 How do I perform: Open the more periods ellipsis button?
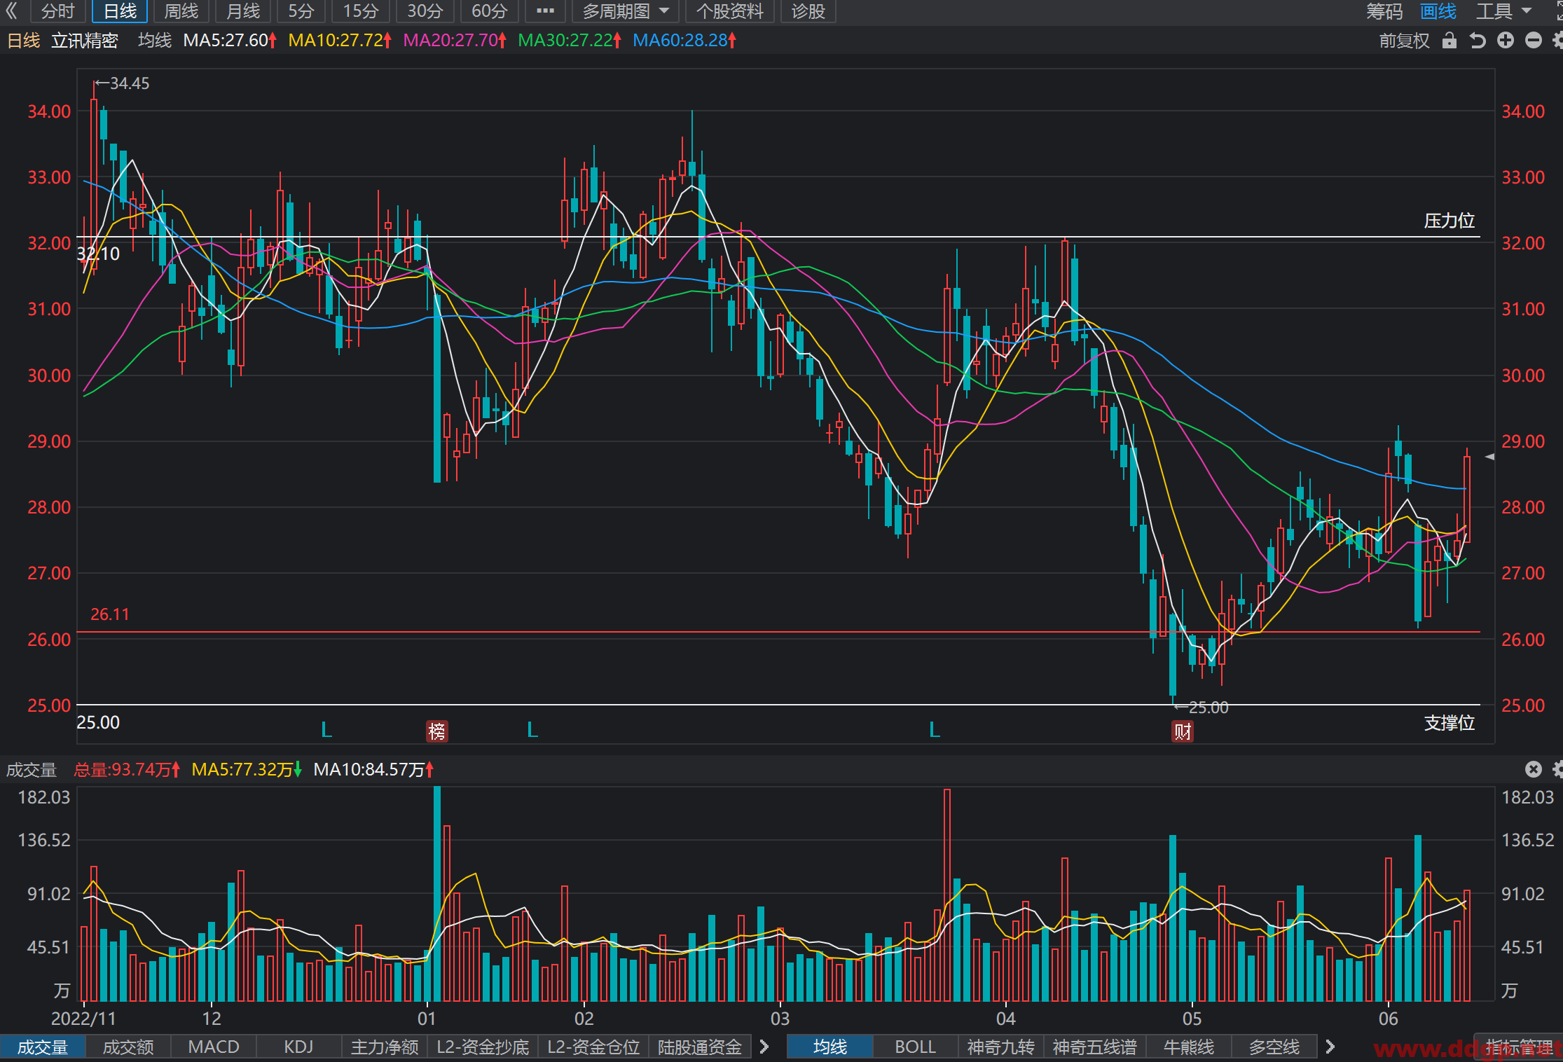click(545, 11)
